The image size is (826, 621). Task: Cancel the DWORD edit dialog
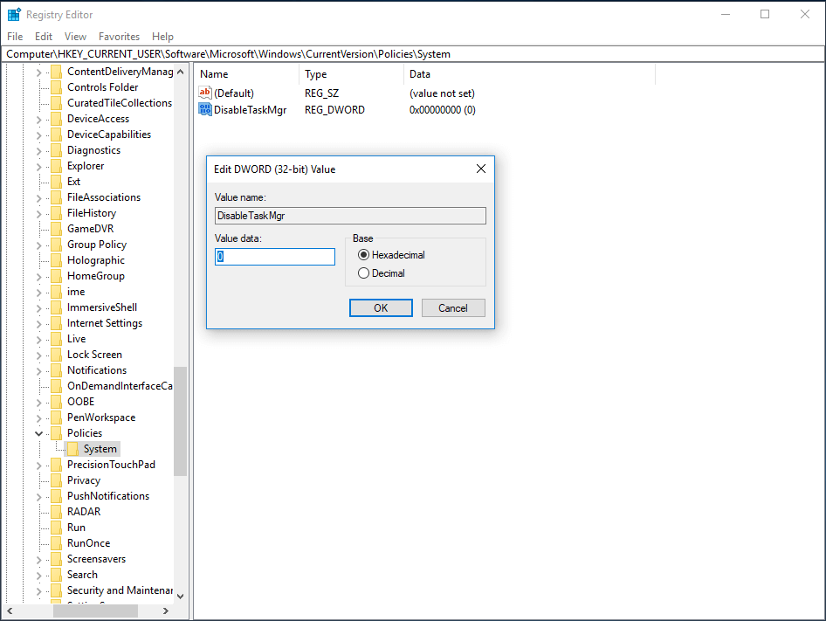coord(453,307)
